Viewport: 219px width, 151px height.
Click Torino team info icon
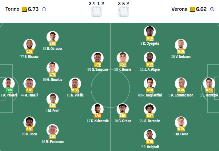pyautogui.click(x=44, y=9)
